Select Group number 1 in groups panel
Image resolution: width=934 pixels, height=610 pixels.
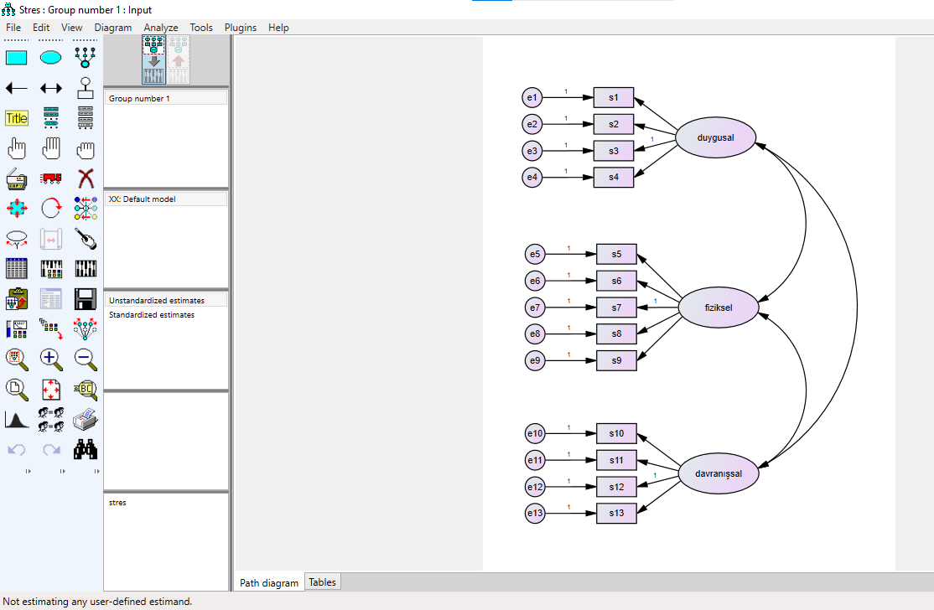click(139, 99)
